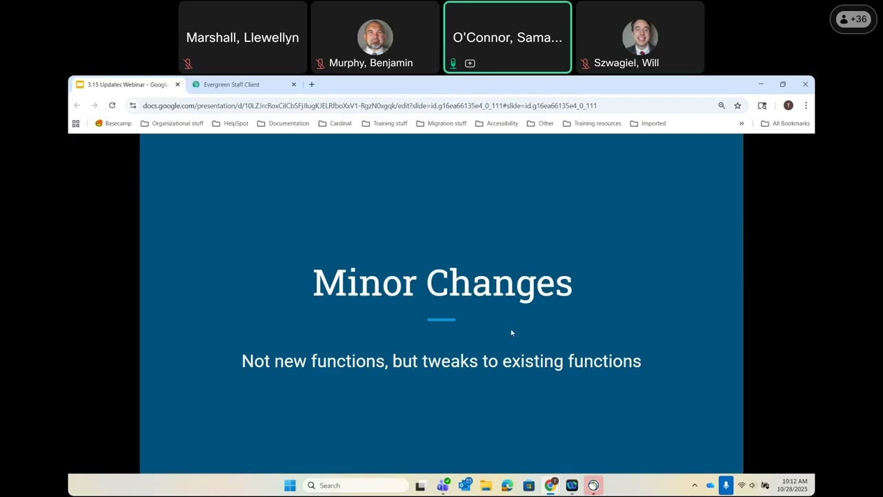Show hidden system tray icons
The height and width of the screenshot is (497, 883).
(695, 485)
